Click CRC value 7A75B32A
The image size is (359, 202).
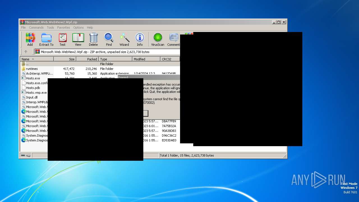tap(169, 126)
